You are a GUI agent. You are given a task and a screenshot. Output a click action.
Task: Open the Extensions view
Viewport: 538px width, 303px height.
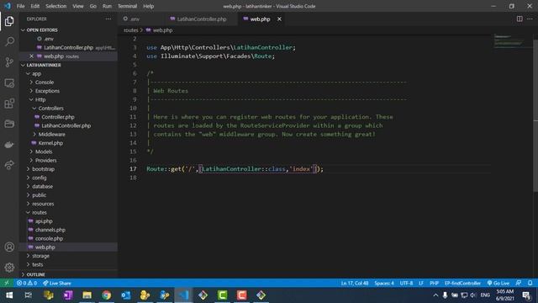[9, 104]
